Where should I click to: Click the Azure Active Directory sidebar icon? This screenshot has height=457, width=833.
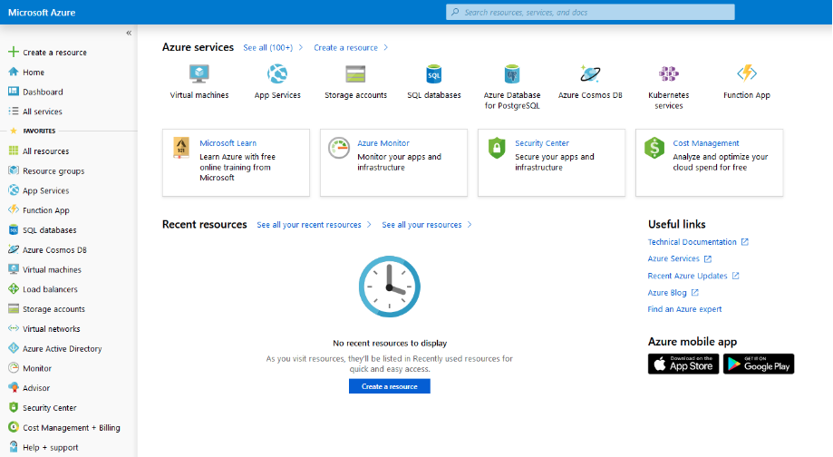14,348
